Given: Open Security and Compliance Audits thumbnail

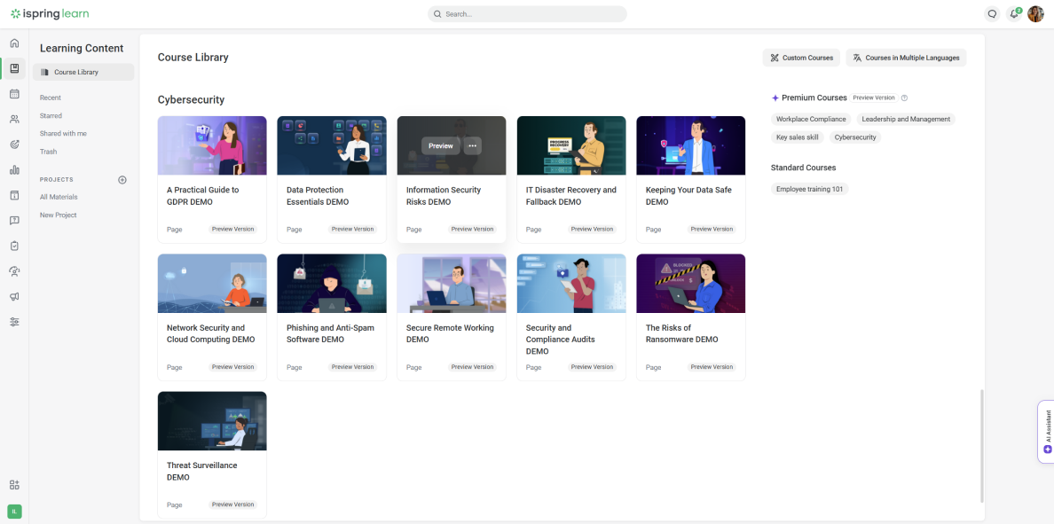Looking at the screenshot, I should coord(571,284).
